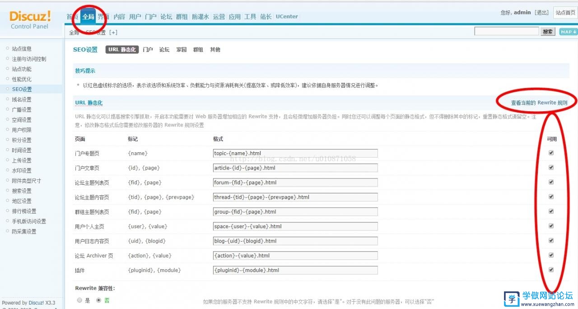This screenshot has height=309, width=578.
Task: Click the 站点首页 button
Action: tap(565, 12)
